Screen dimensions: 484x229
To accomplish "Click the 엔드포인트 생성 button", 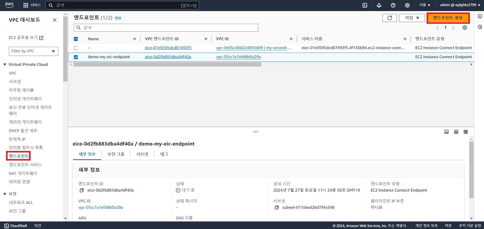I will [x=448, y=18].
